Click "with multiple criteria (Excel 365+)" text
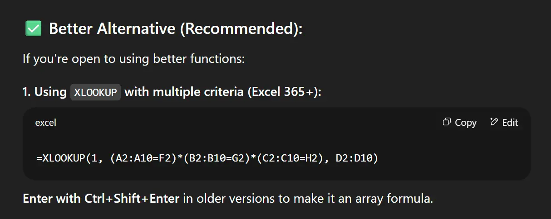Image resolution: width=551 pixels, height=219 pixels. coord(222,92)
